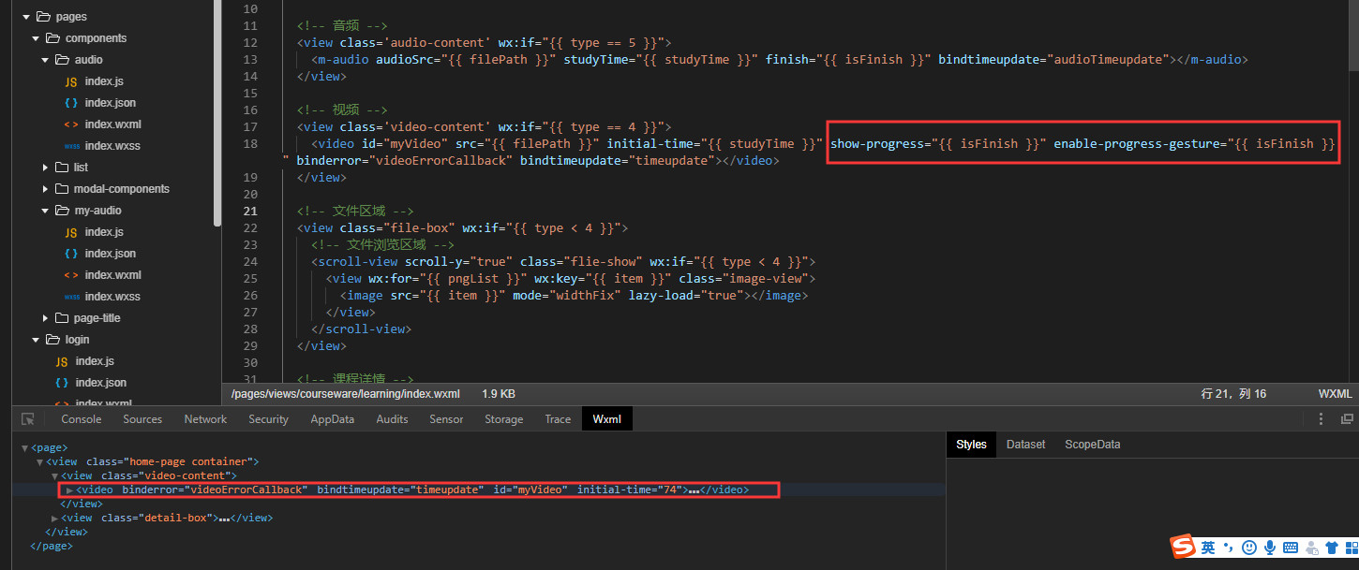
Task: Open the Network tab
Action: tap(205, 419)
